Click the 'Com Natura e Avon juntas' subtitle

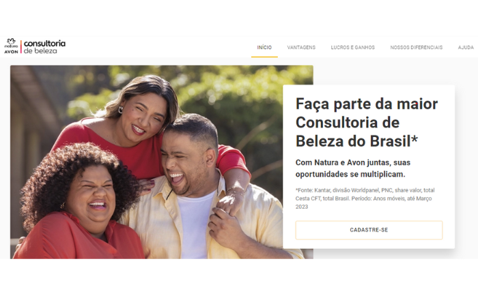(x=353, y=168)
